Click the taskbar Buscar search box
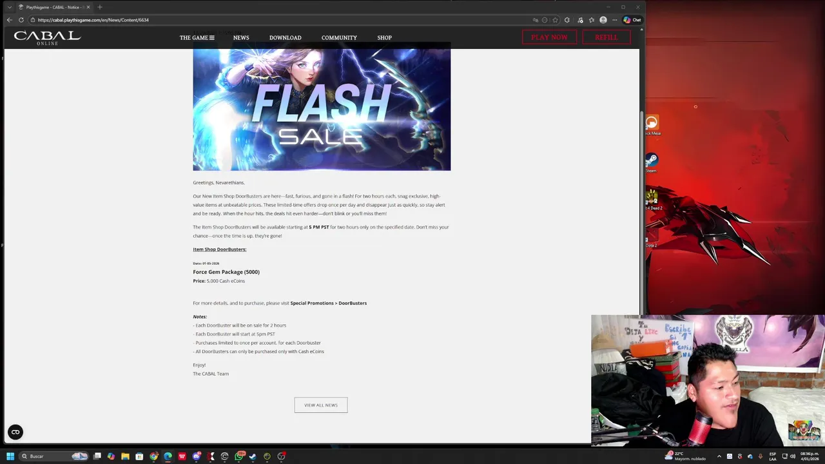The height and width of the screenshot is (464, 825). click(53, 456)
